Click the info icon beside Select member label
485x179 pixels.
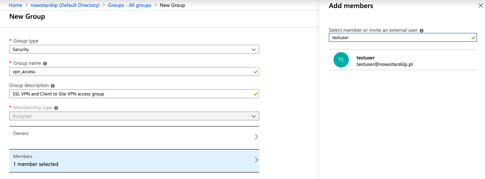click(422, 30)
